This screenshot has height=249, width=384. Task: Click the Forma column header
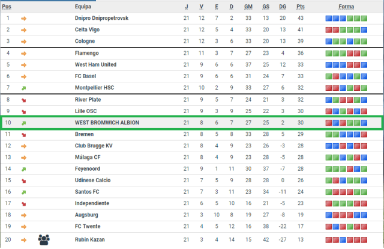click(x=346, y=7)
